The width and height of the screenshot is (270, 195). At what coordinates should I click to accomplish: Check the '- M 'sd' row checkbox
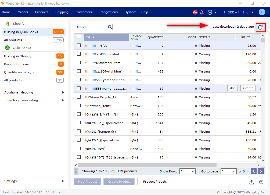(79, 45)
